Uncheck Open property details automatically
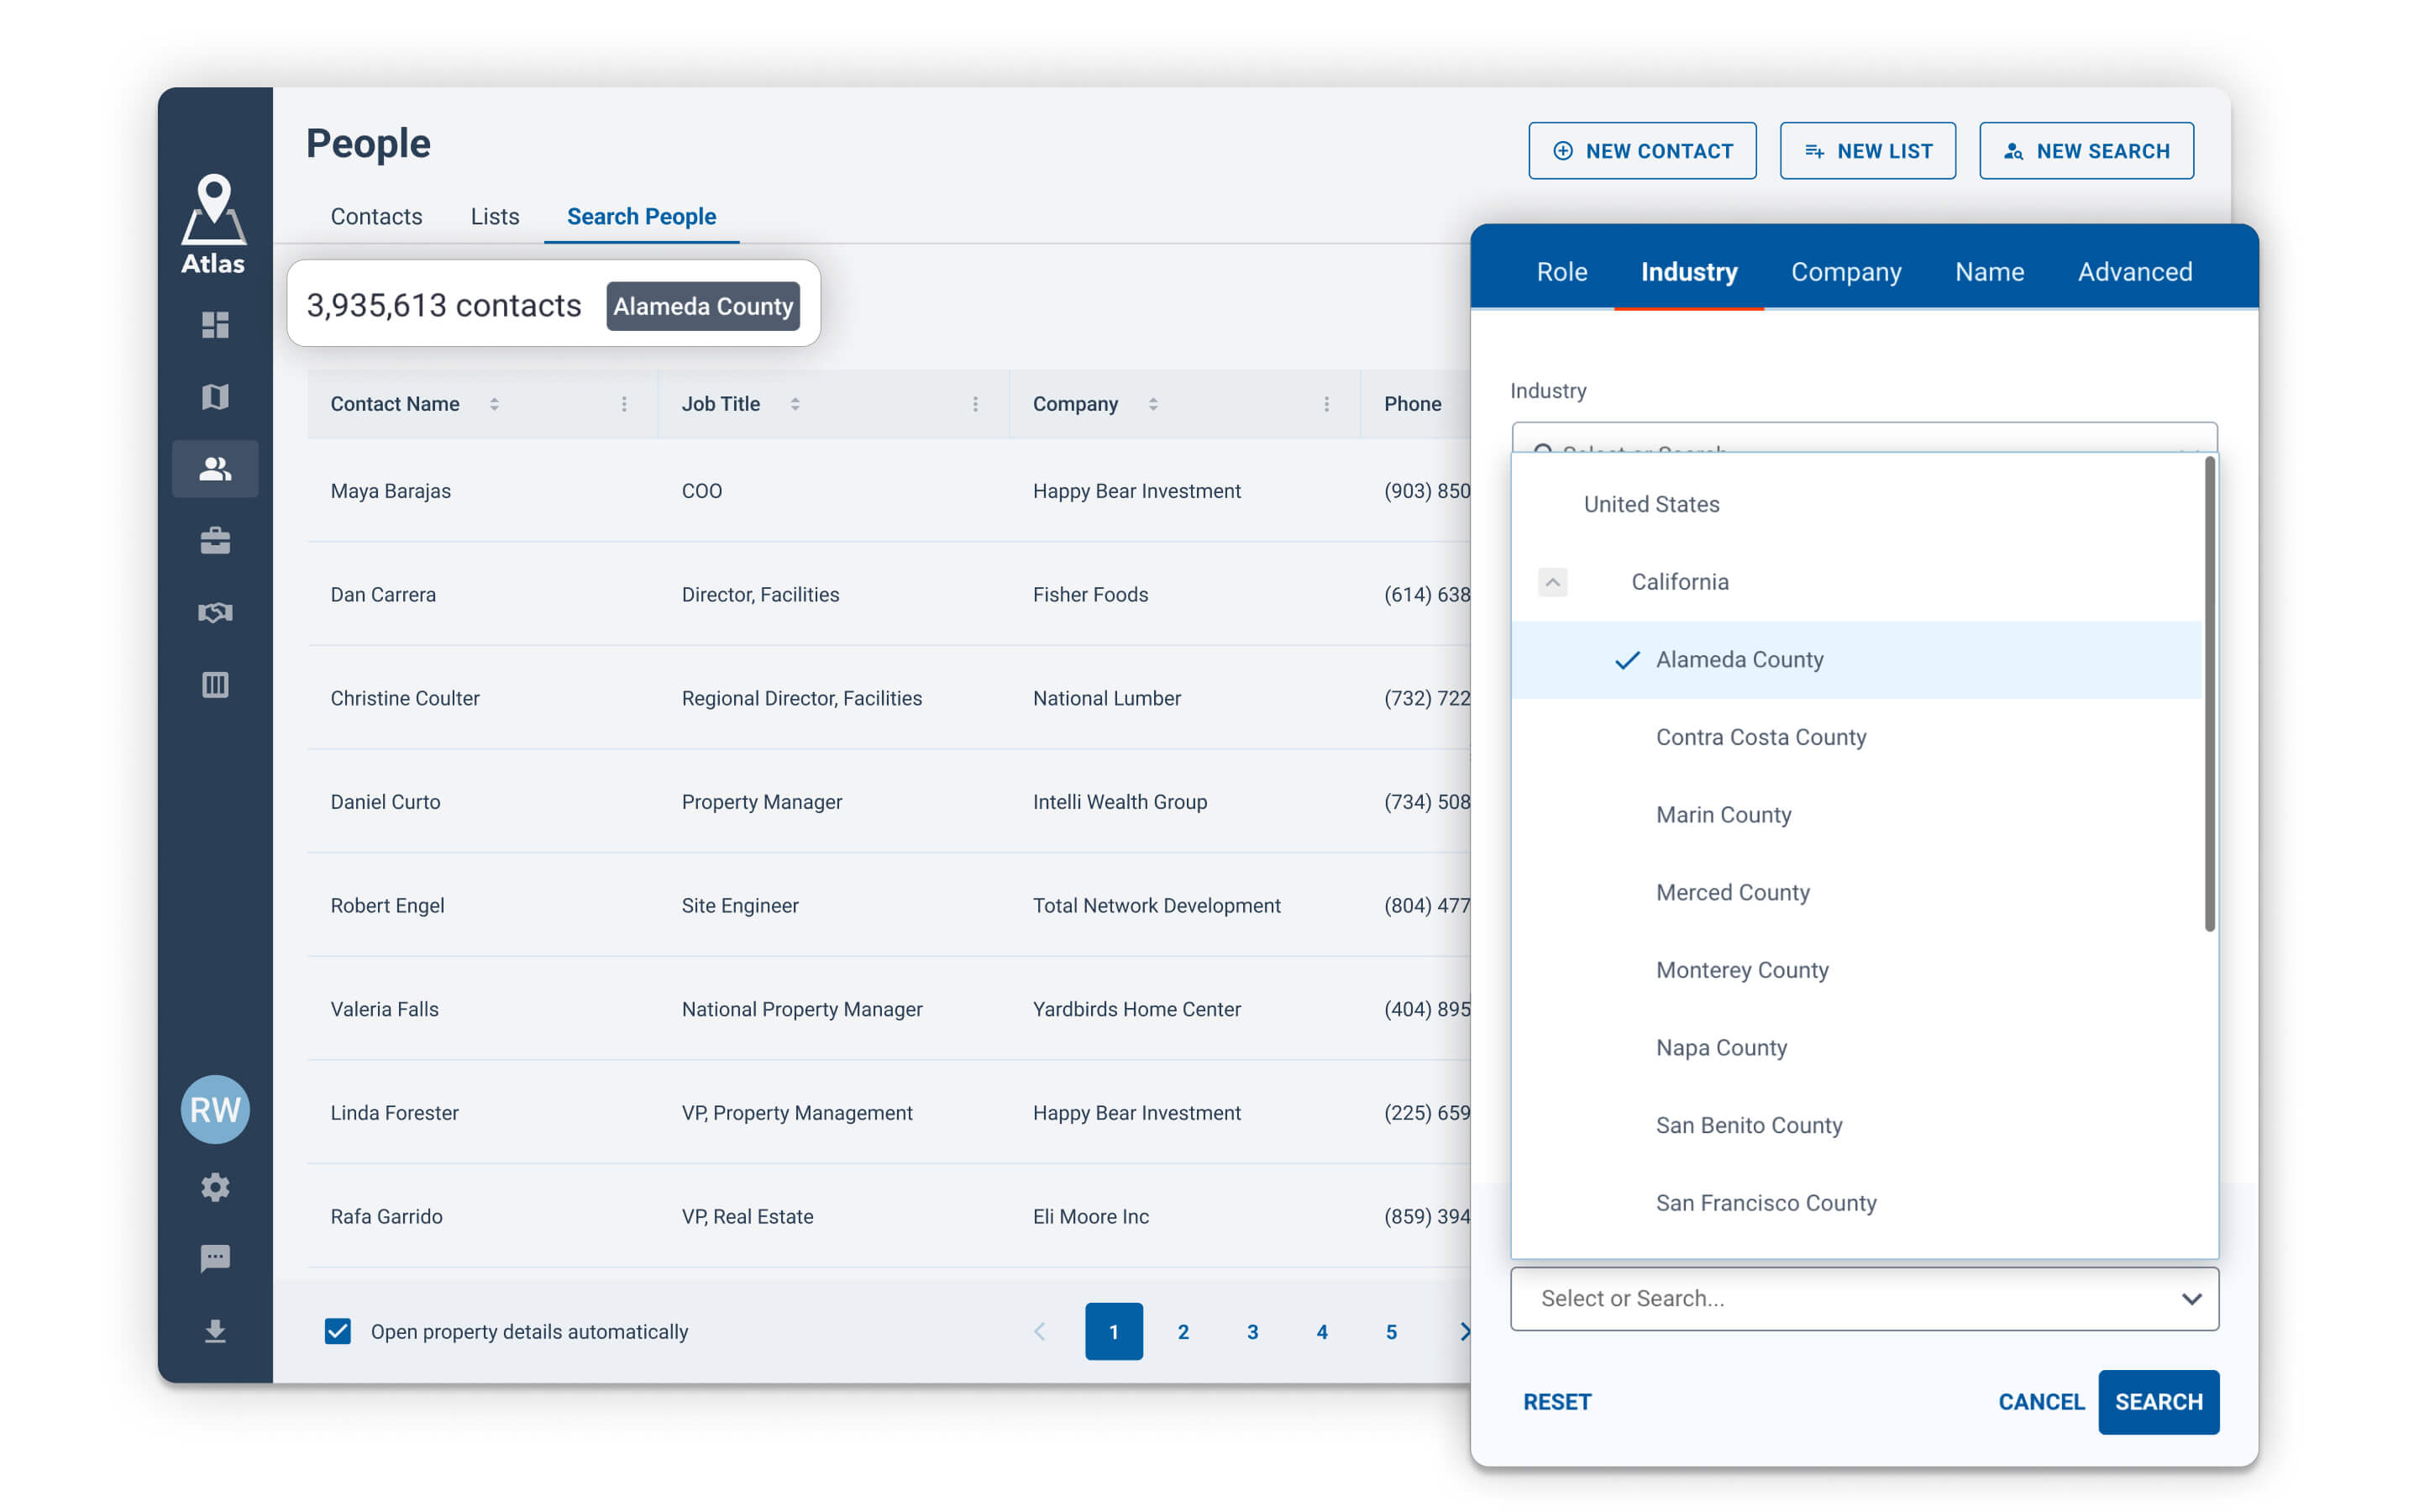The height and width of the screenshot is (1512, 2419). pyautogui.click(x=338, y=1331)
